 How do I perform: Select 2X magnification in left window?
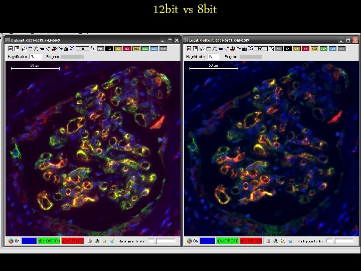[118, 49]
